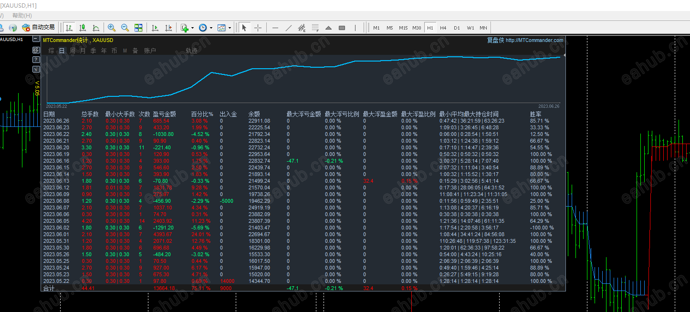This screenshot has height=312, width=690.
Task: Click the 合计 totals row label
Action: tap(49, 289)
